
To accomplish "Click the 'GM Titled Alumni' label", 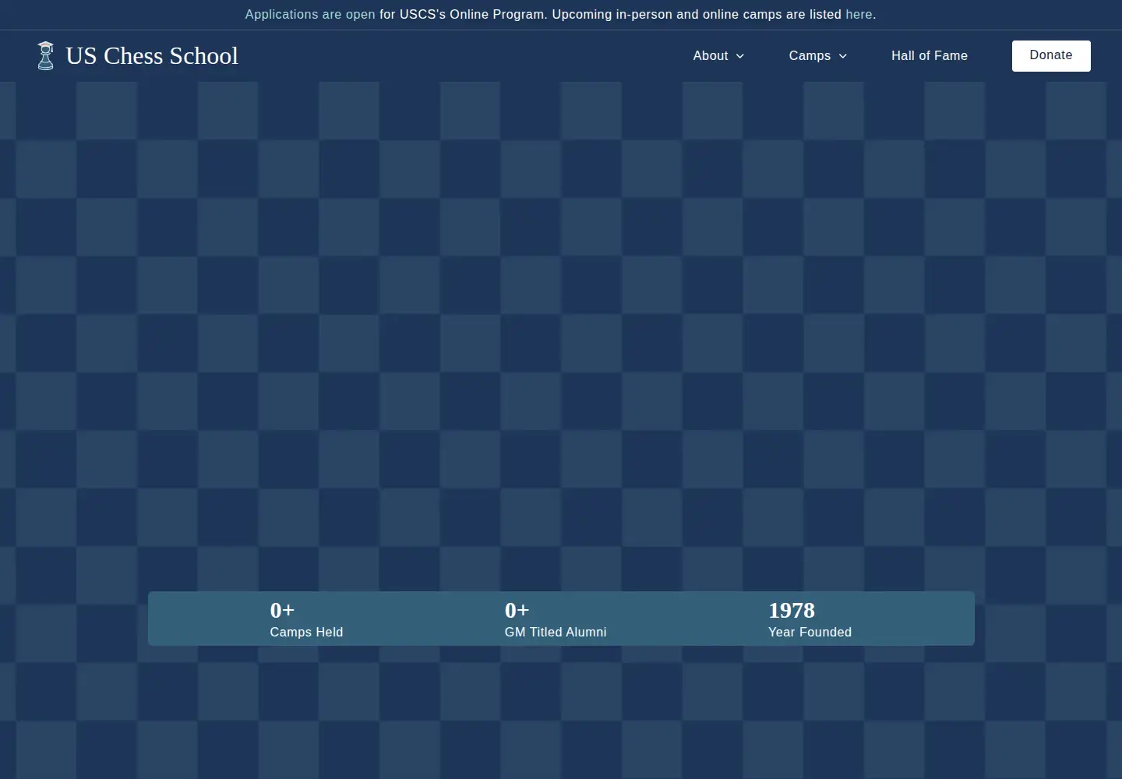I will click(x=556, y=632).
